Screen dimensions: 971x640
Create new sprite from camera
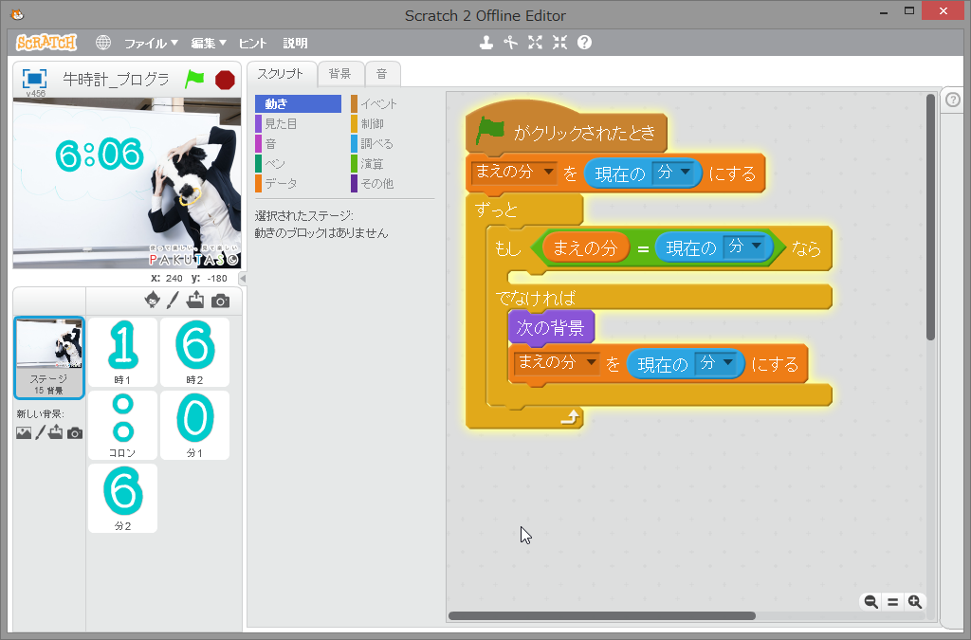click(220, 301)
